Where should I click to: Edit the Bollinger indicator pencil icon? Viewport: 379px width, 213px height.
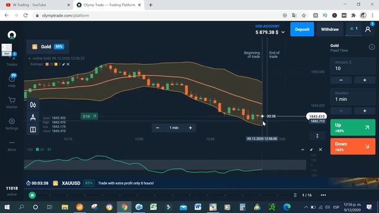63,64
